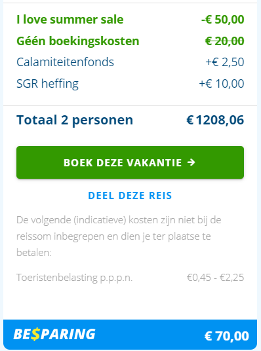Screen dimensions: 261x351
Task: Click the indicatieve kosten notice text
Action: coord(119,236)
